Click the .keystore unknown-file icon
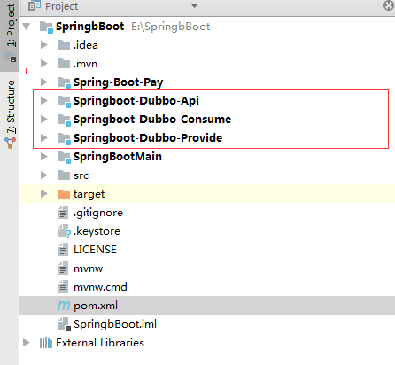The width and height of the screenshot is (395, 365). (x=65, y=231)
